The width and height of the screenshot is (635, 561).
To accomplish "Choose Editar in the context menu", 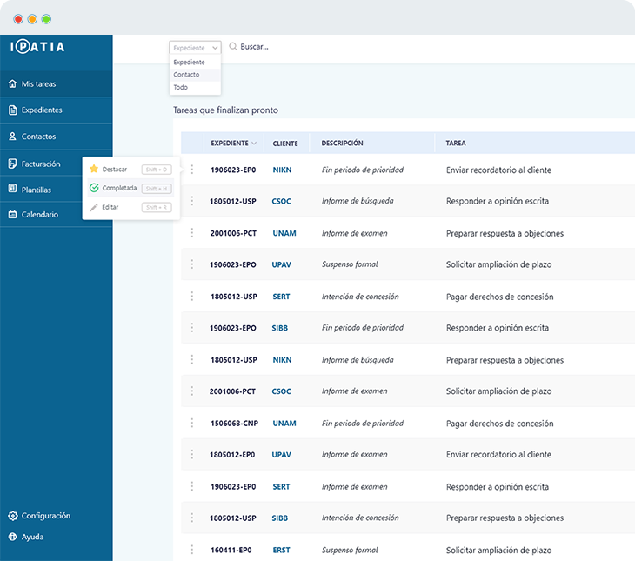I will pyautogui.click(x=110, y=207).
